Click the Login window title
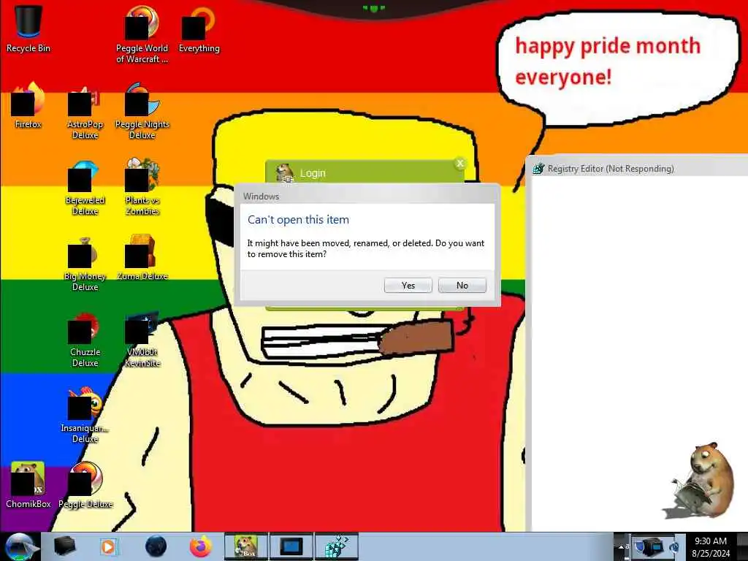748x561 pixels. point(313,173)
